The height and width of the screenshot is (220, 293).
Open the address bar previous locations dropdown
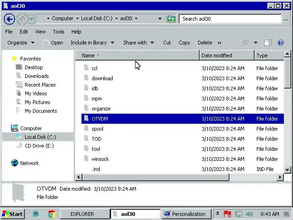[x=160, y=19]
